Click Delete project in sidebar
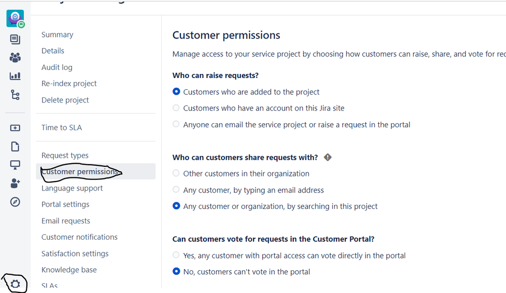The image size is (506, 293). coord(65,100)
